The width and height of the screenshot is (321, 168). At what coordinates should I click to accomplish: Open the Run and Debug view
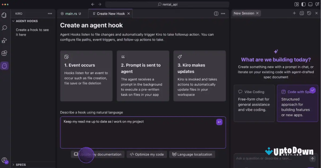[4, 40]
